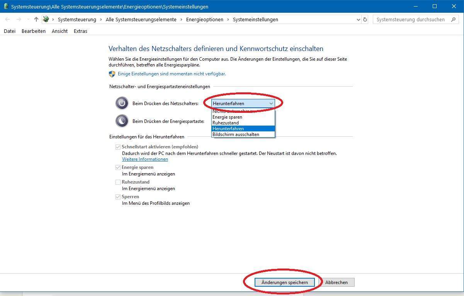Open the Bearbeiten menu
Viewport: 464px width, 296px height.
pyautogui.click(x=34, y=31)
